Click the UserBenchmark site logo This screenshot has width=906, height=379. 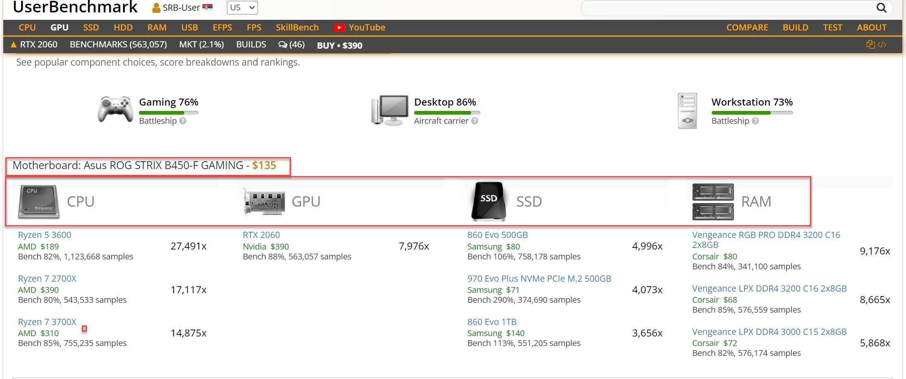(x=75, y=7)
